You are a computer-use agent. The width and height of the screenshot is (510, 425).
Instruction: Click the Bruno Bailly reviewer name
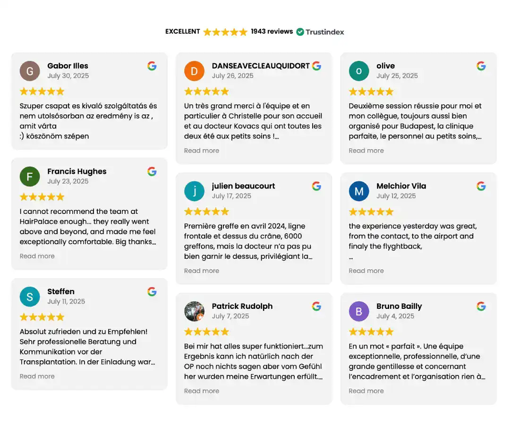tap(399, 306)
